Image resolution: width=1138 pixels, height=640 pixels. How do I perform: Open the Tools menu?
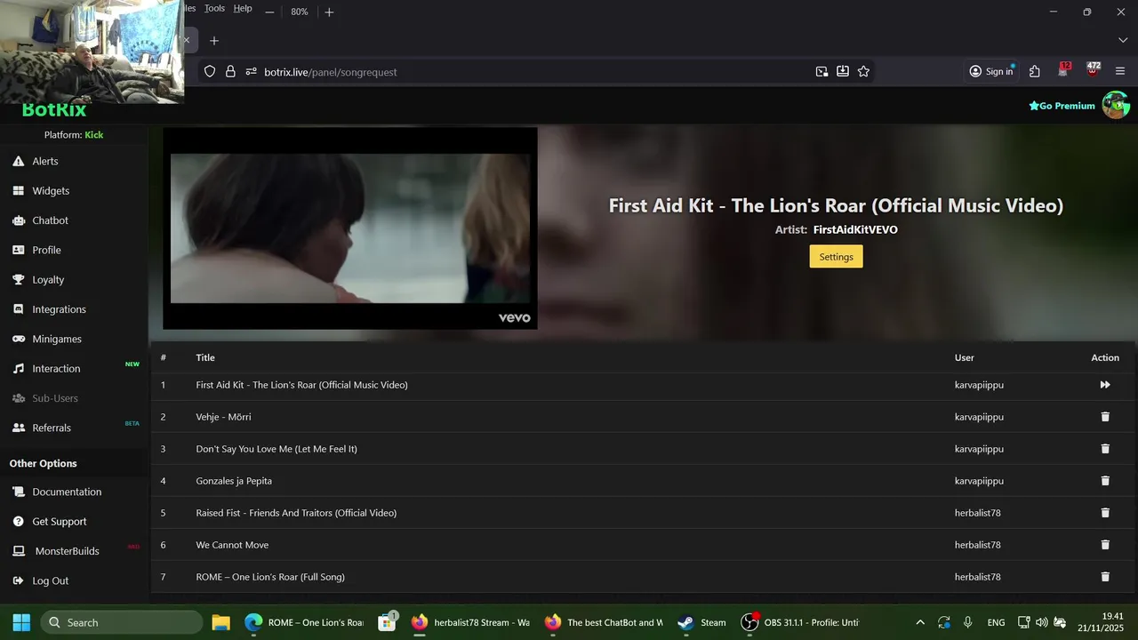point(214,8)
